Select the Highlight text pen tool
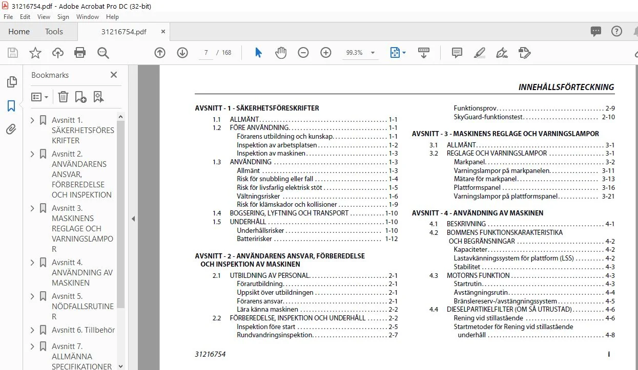 480,53
